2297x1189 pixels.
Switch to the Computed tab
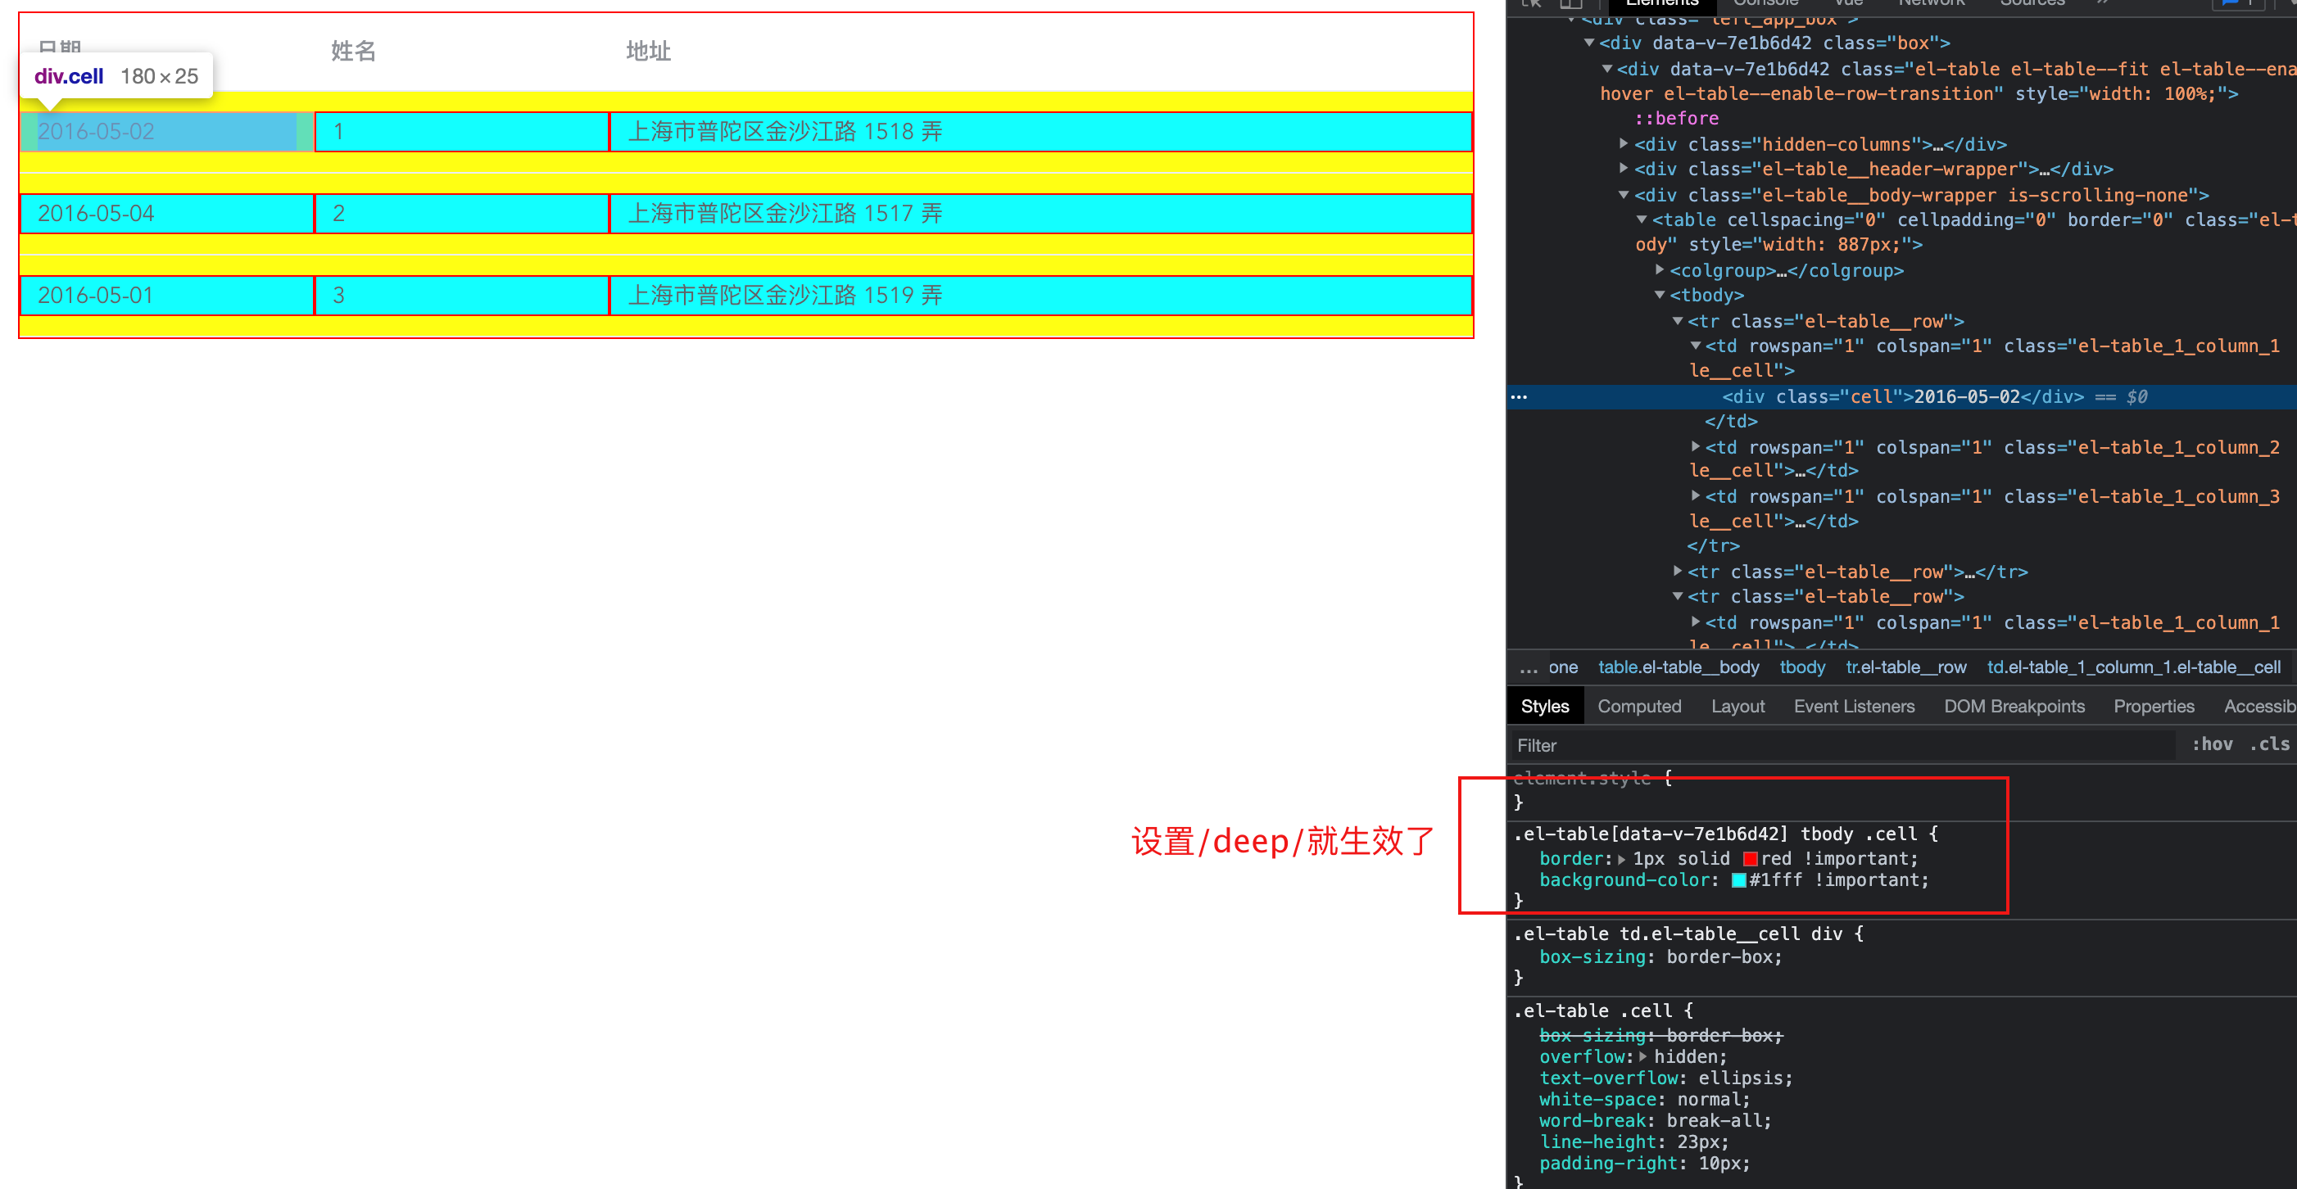(1639, 706)
